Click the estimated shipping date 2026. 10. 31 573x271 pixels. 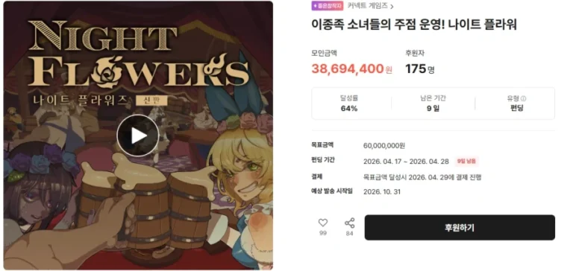click(382, 192)
